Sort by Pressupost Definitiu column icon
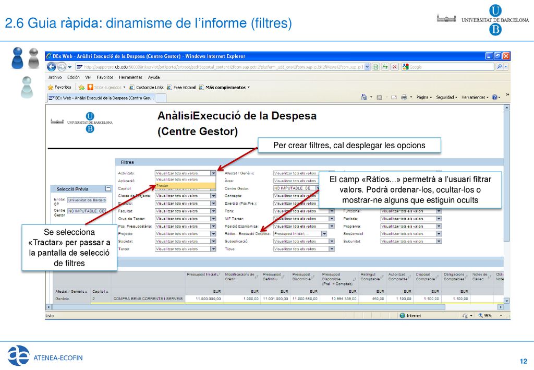534x370 pixels. [283, 277]
